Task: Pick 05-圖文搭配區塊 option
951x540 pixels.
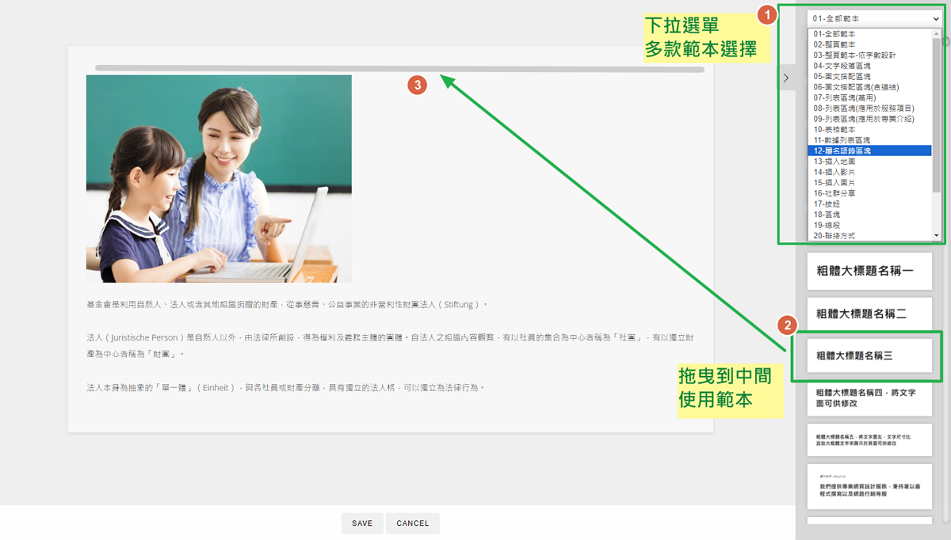Action: (869, 76)
